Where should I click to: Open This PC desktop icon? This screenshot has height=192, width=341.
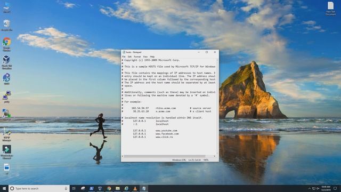click(6, 7)
